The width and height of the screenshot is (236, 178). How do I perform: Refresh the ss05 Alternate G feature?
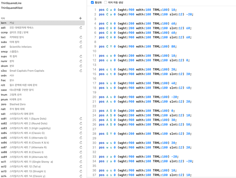[x=81, y=138]
